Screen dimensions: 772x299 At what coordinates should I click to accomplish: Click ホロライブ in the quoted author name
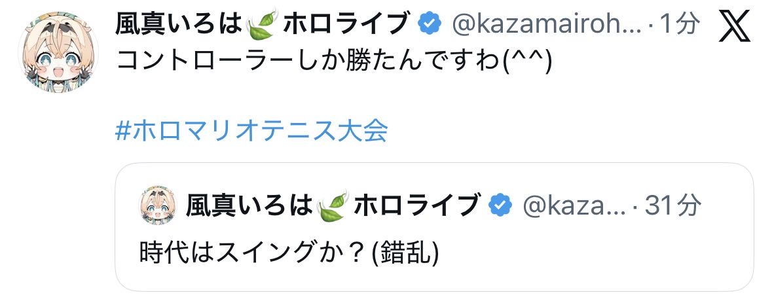pos(418,206)
